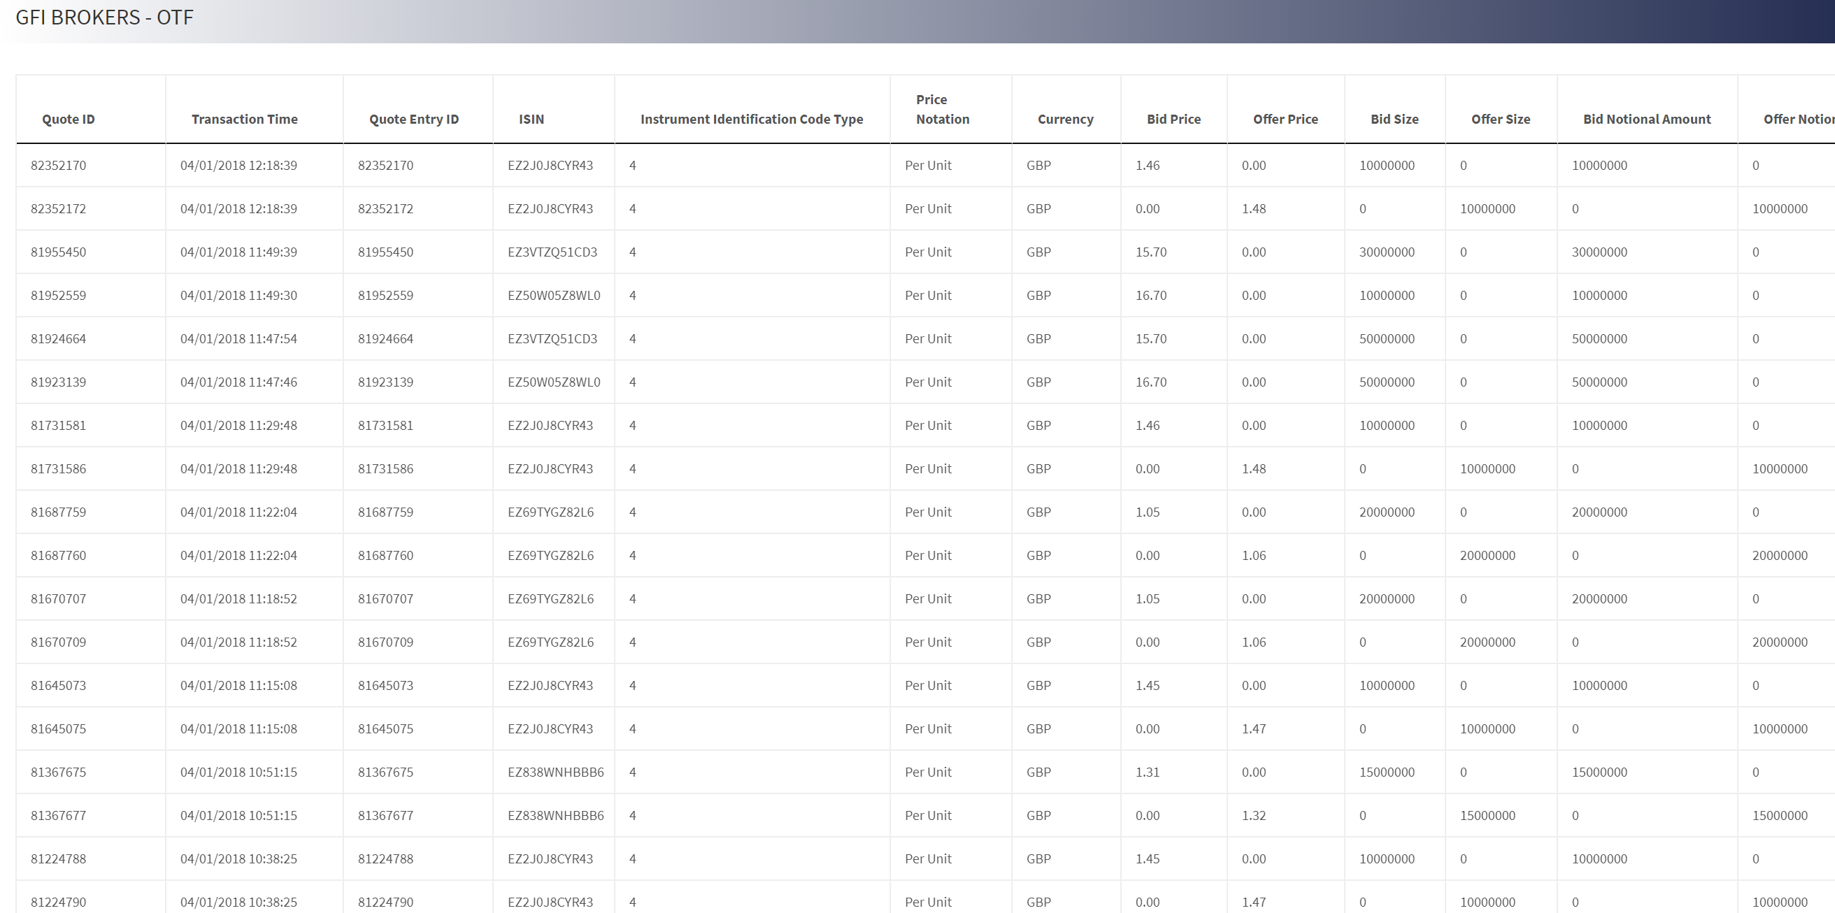Select Quote ID cell 81670707
The image size is (1835, 913).
click(59, 599)
